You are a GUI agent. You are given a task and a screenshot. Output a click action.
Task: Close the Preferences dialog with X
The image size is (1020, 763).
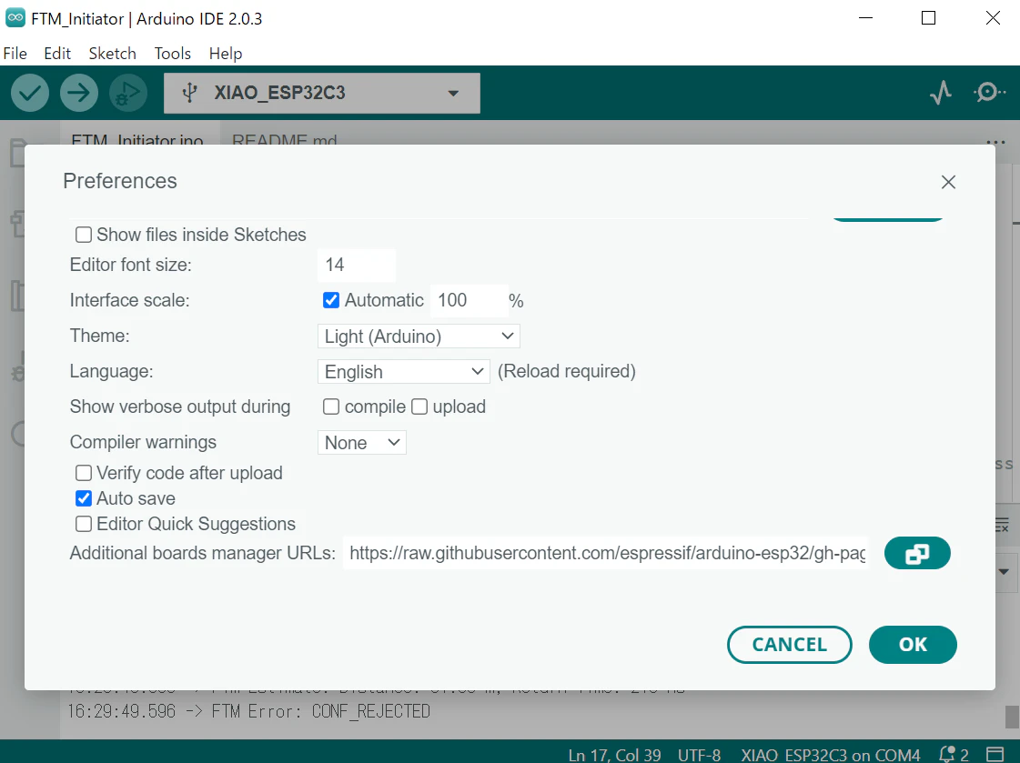pyautogui.click(x=948, y=182)
